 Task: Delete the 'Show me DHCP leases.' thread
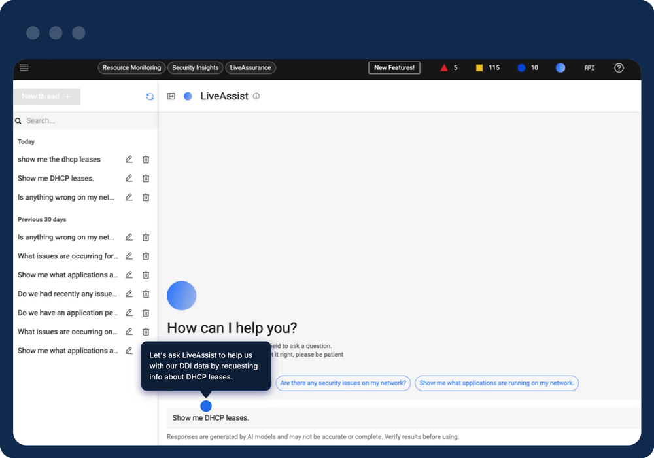pyautogui.click(x=146, y=179)
